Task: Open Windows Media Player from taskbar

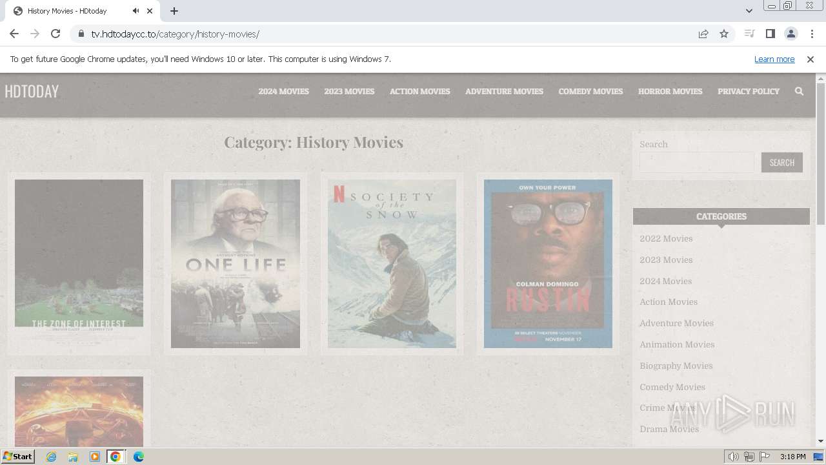Action: (95, 457)
